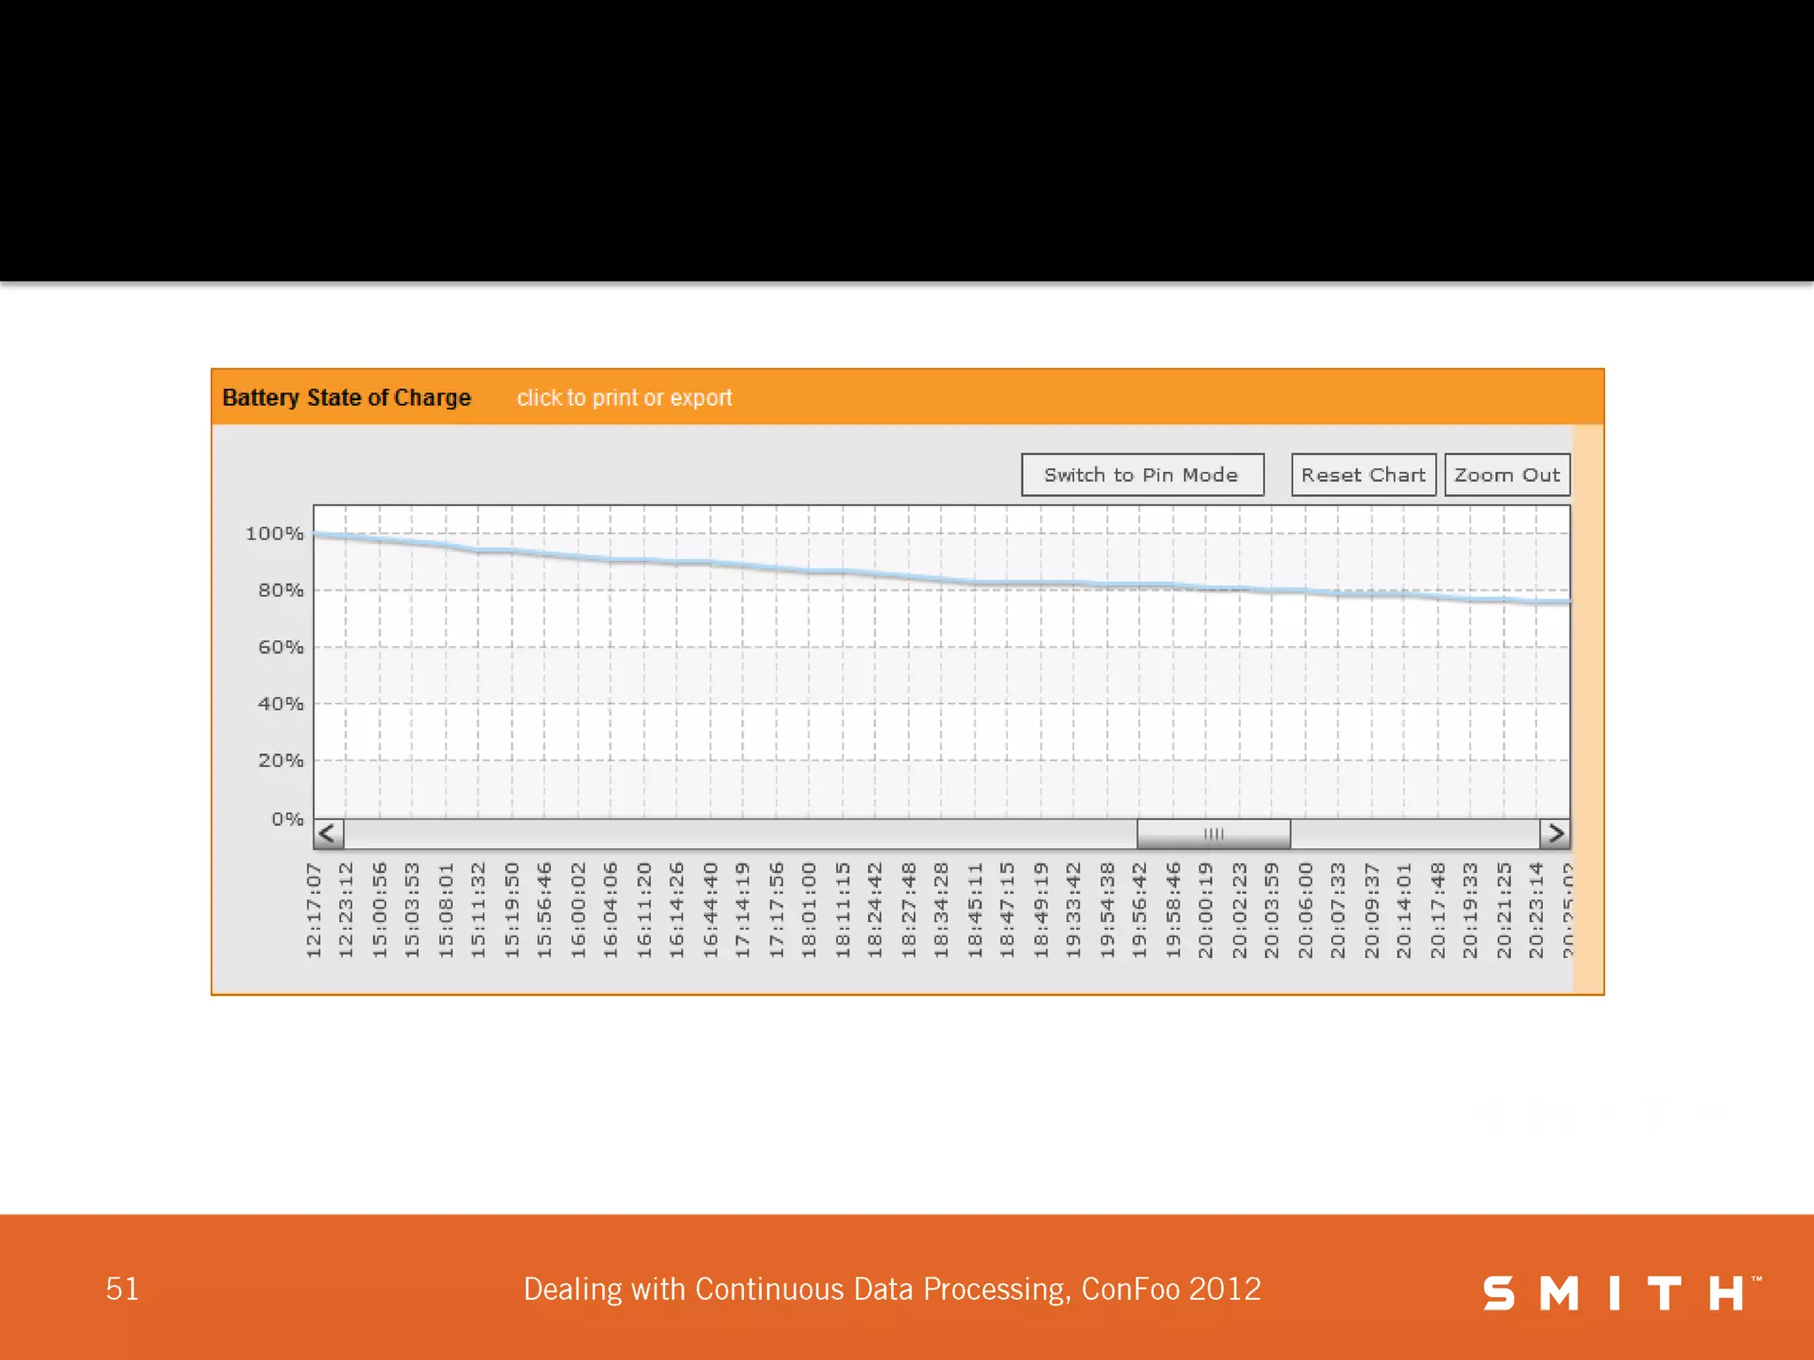The image size is (1814, 1360).
Task: Click the 60% gridline label
Action: point(280,647)
